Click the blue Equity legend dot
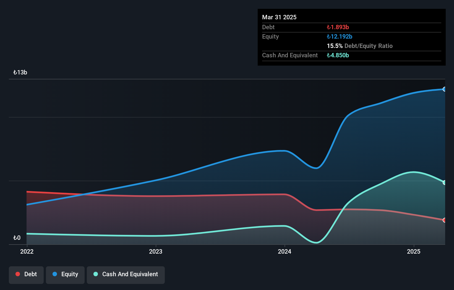Image resolution: width=454 pixels, height=290 pixels. click(55, 274)
